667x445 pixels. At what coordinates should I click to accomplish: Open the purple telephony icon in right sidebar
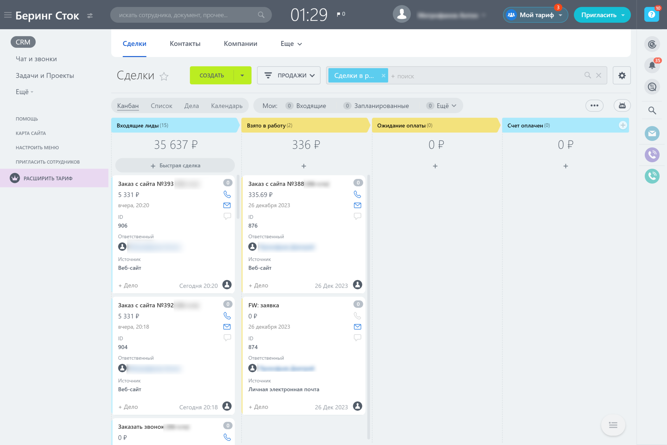pyautogui.click(x=652, y=155)
